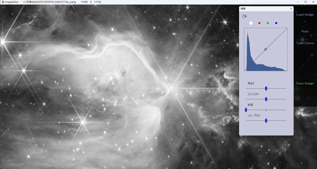Click the Auto adjustment button

305,31
